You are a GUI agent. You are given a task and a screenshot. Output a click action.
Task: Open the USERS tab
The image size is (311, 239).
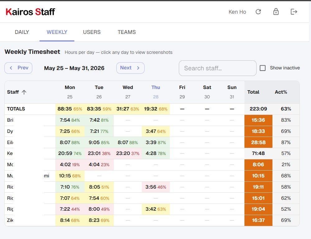pos(92,32)
